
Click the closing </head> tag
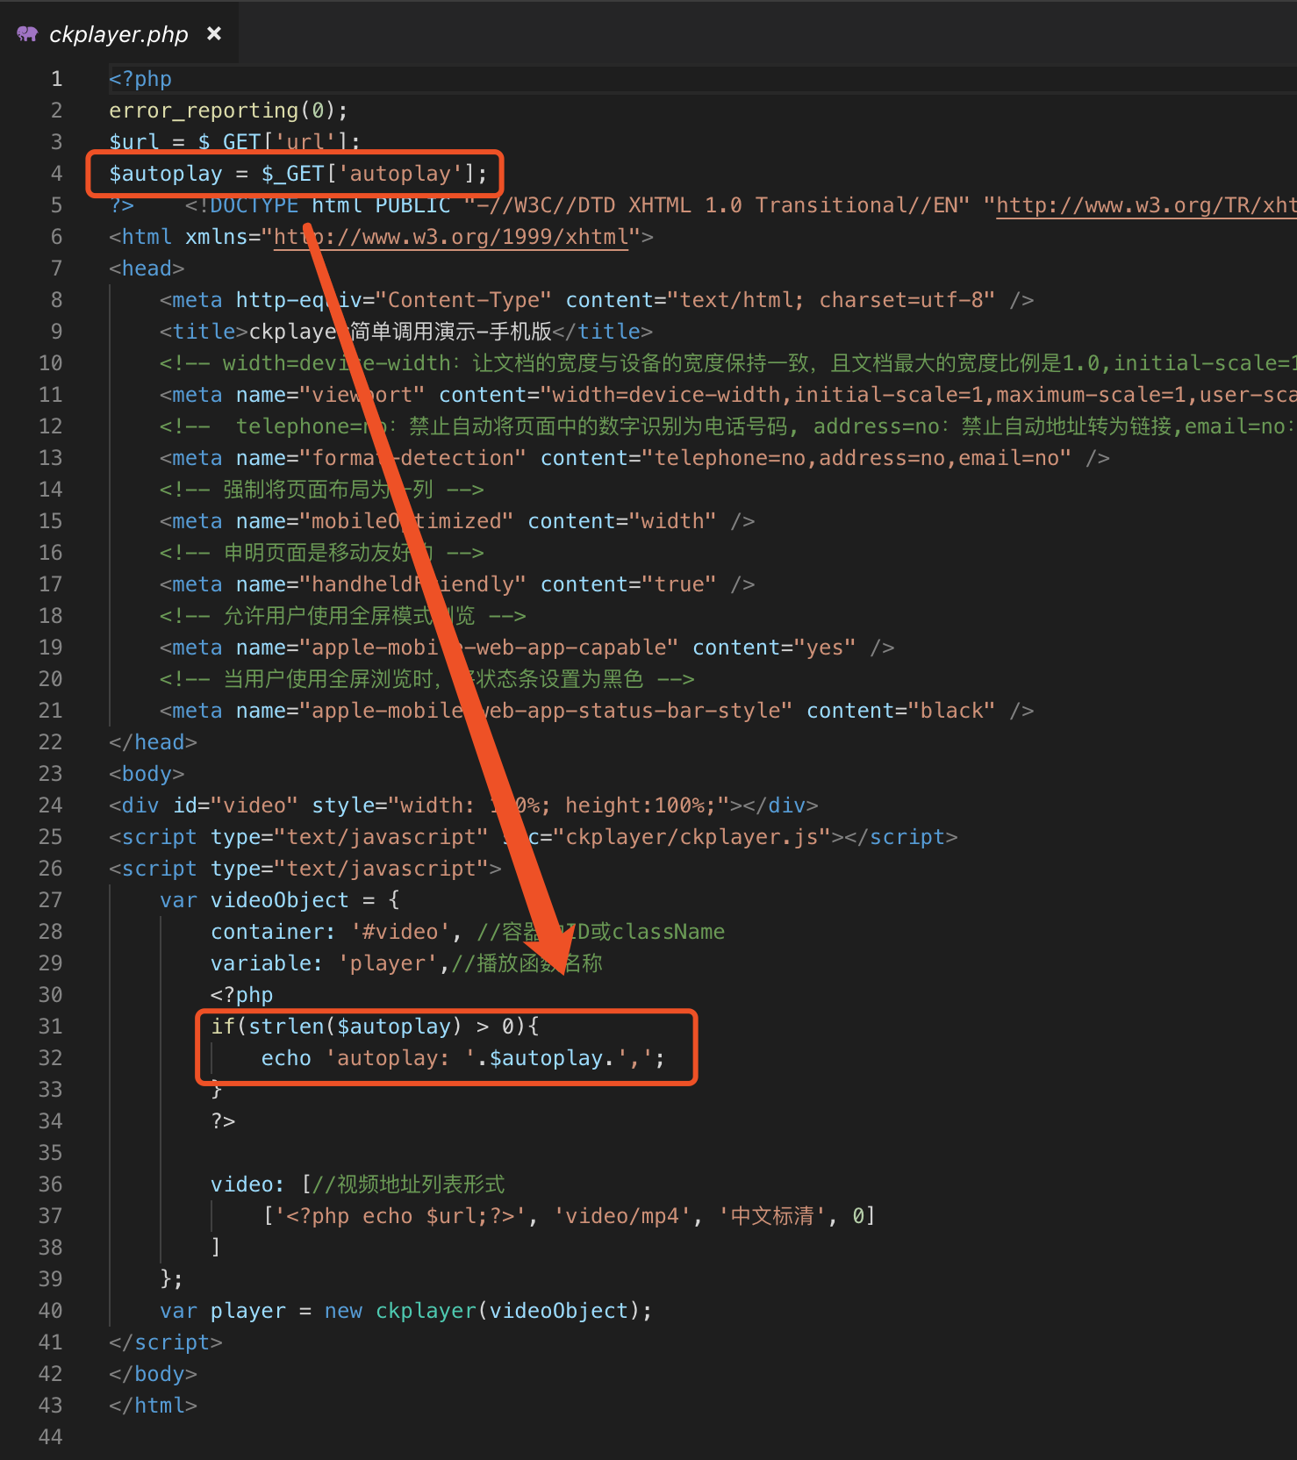[153, 742]
